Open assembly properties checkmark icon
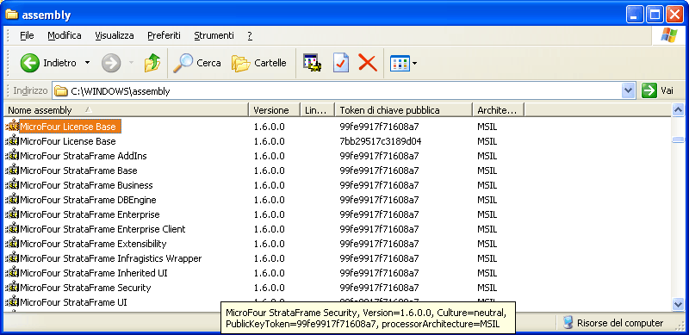 341,63
